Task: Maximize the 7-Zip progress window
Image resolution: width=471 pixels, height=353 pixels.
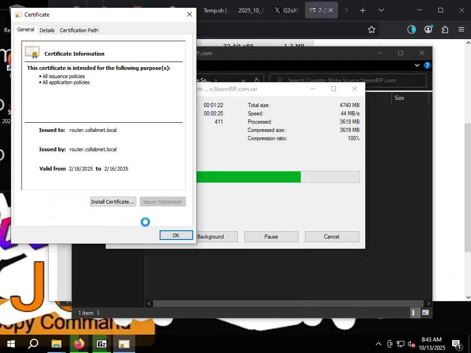Action: coord(333,89)
